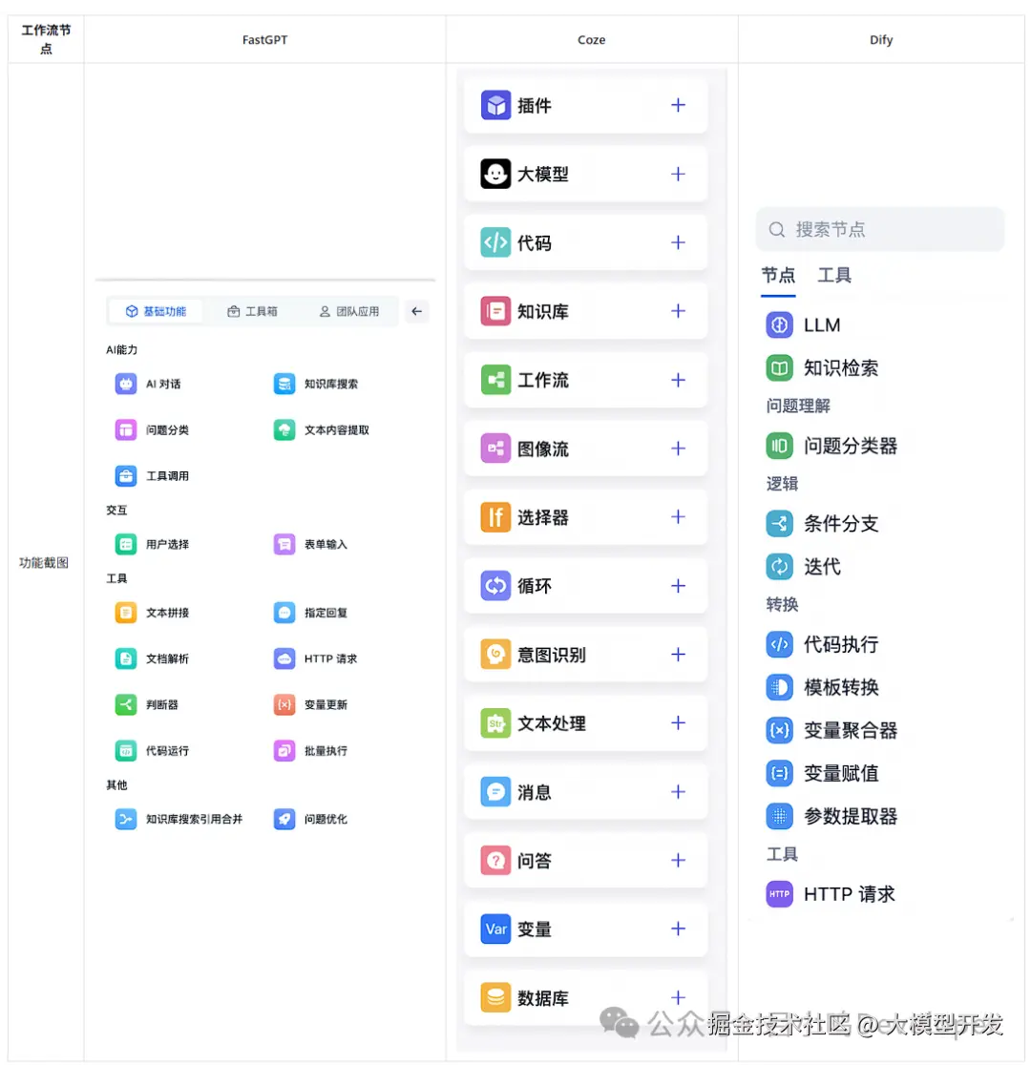Click the Coze 变量 Var icon
The height and width of the screenshot is (1065, 1031).
(495, 929)
